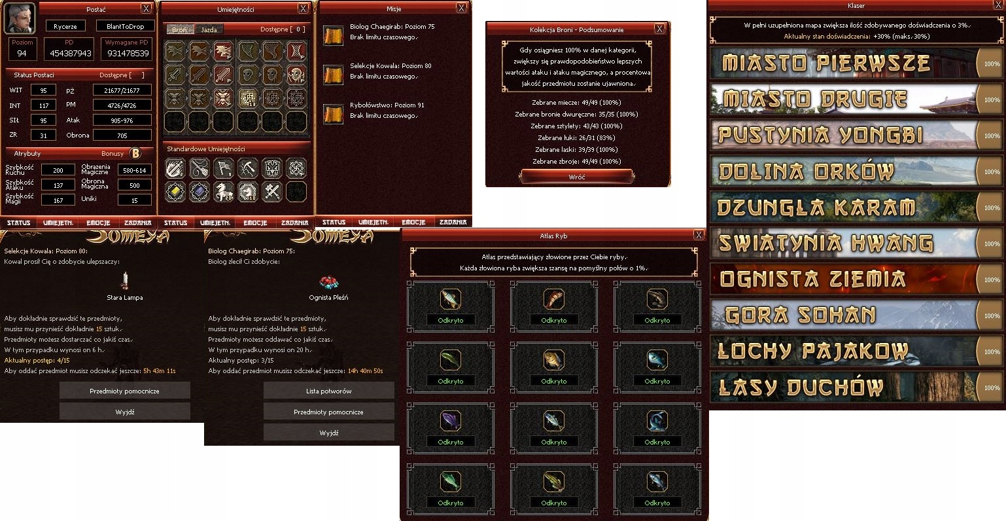Viewport: 1006px width, 521px height.
Task: Open the EMOCJE tab in Postać window
Action: tap(98, 223)
